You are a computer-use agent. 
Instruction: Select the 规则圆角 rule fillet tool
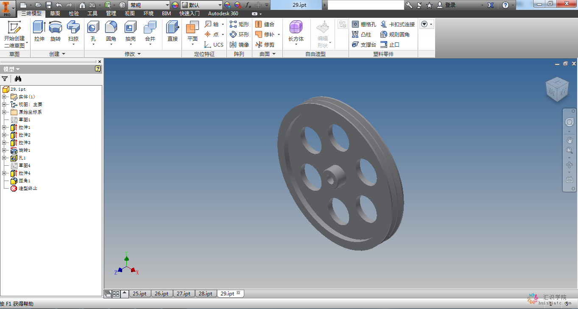point(395,34)
